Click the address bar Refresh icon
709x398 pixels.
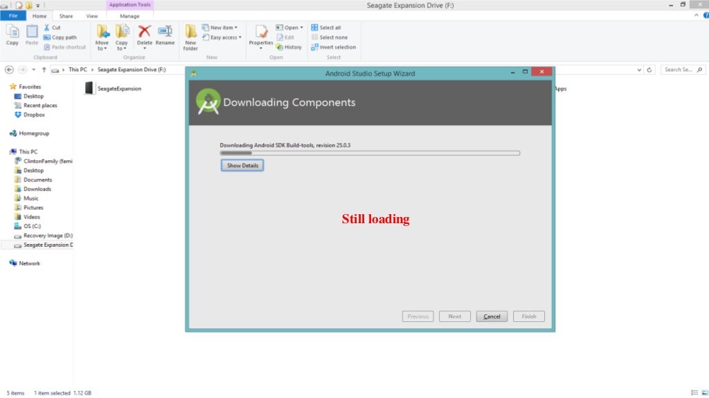pos(649,70)
